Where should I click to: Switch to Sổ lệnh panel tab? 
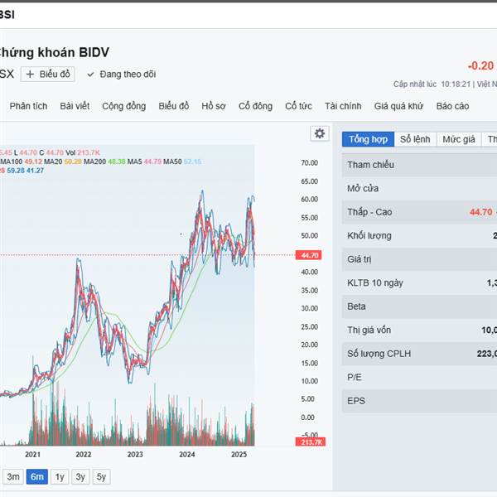[x=415, y=139]
